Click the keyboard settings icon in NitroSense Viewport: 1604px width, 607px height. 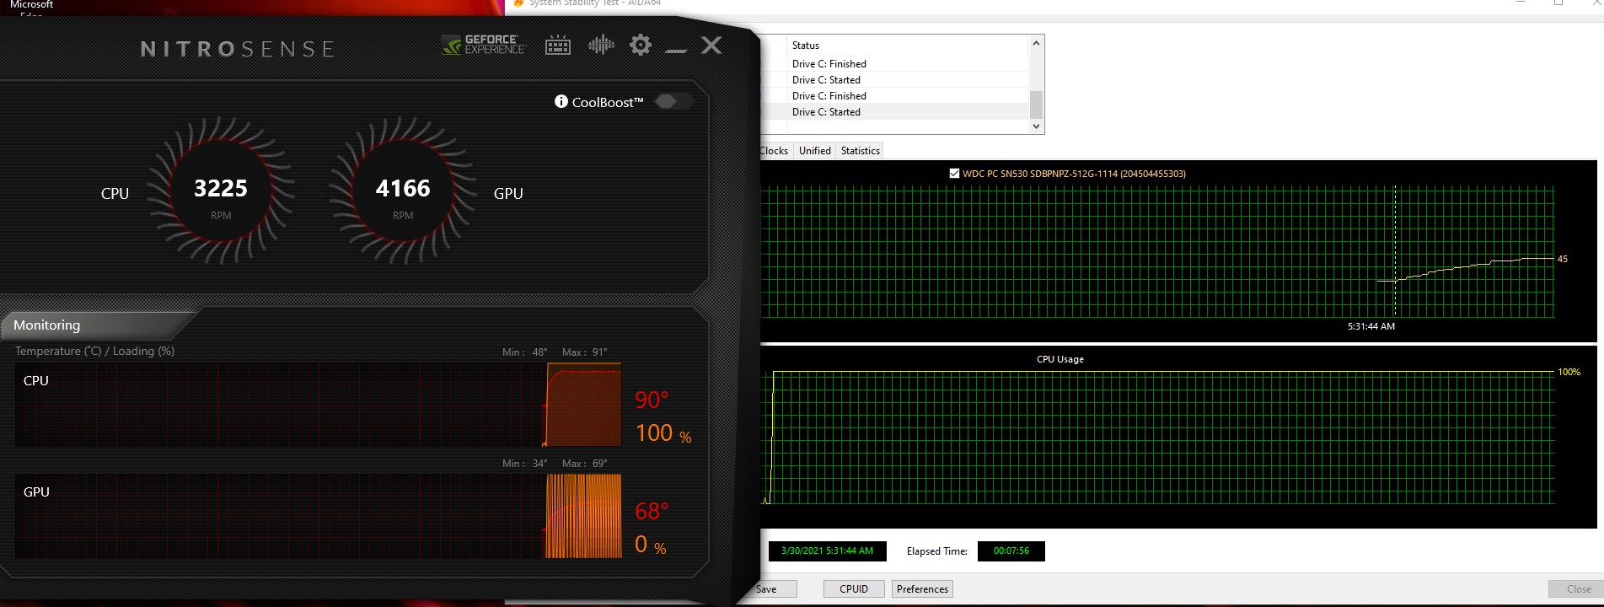(558, 46)
